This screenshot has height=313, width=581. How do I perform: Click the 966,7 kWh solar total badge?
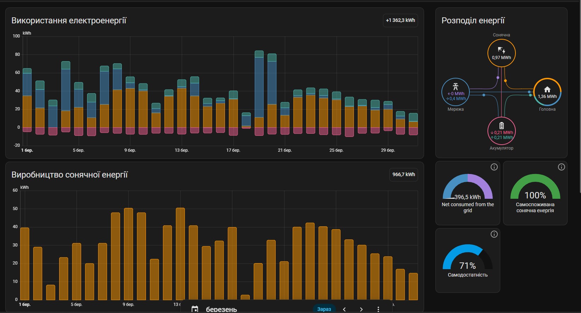pos(404,174)
